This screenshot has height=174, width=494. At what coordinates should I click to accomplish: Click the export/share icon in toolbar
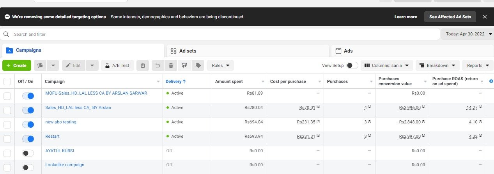coord(184,65)
